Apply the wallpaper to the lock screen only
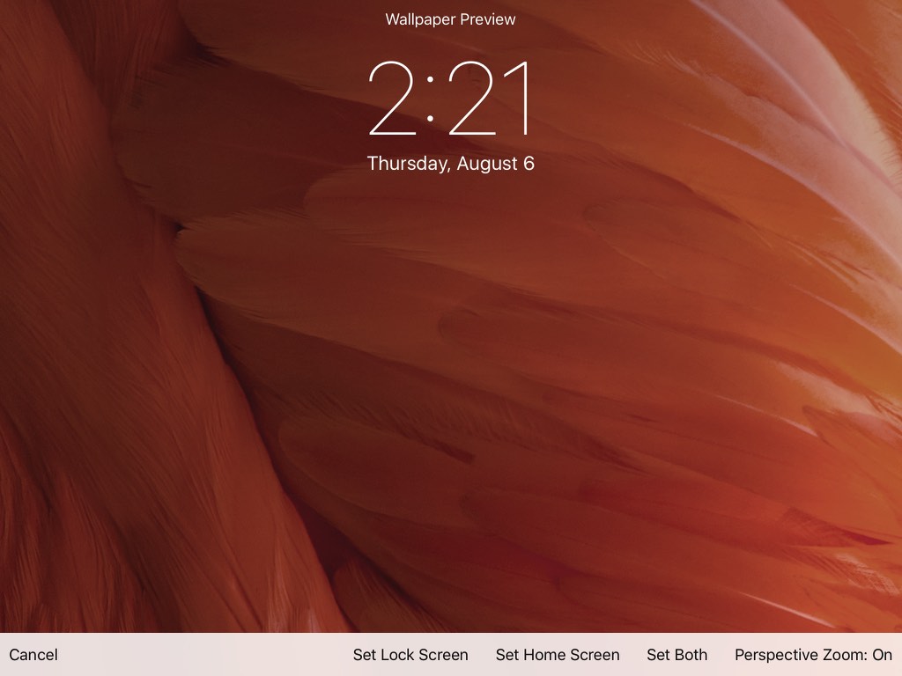The image size is (902, 676). click(410, 655)
